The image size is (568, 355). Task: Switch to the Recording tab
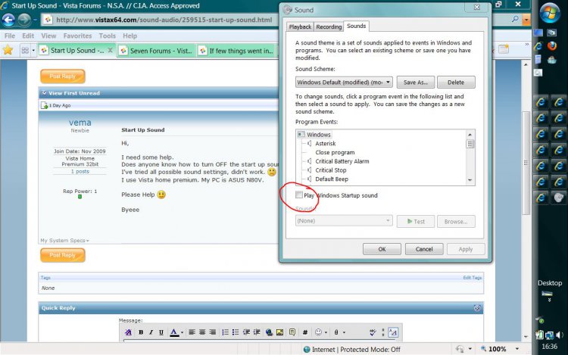329,26
